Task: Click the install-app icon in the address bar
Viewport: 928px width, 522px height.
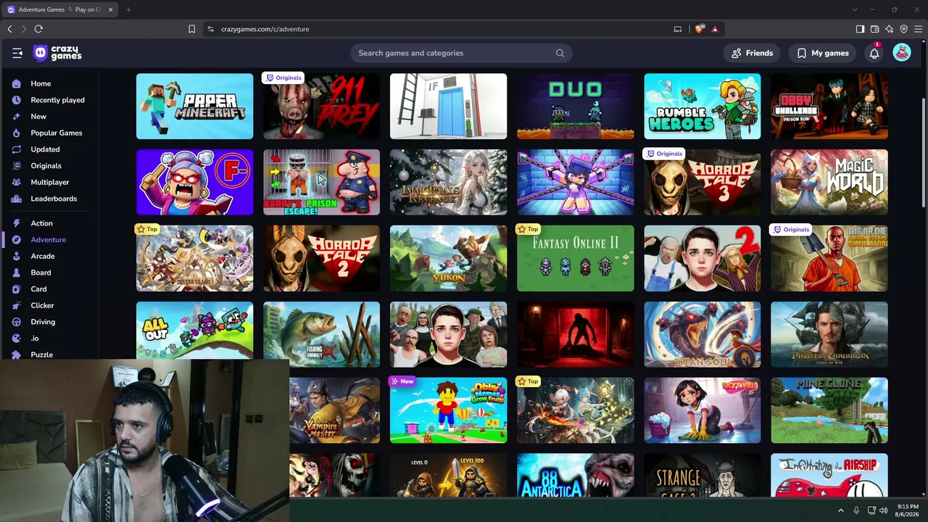Action: pyautogui.click(x=678, y=29)
